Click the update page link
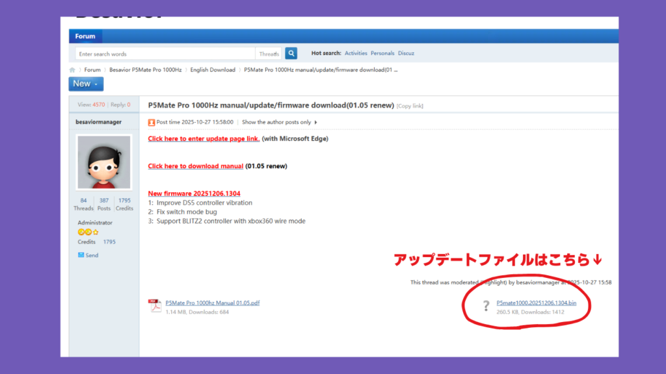The image size is (666, 374). click(x=204, y=138)
